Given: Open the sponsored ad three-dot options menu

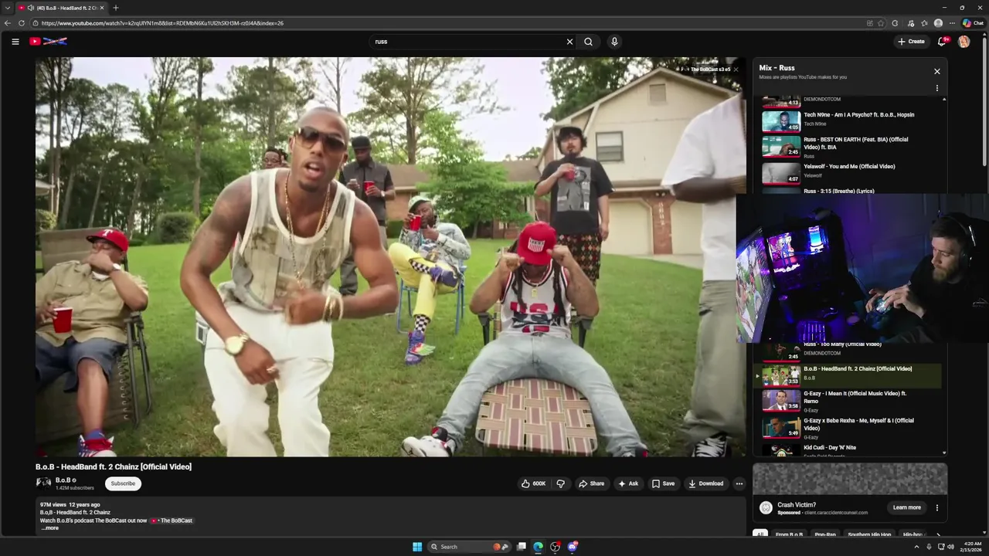Looking at the screenshot, I should 937,507.
